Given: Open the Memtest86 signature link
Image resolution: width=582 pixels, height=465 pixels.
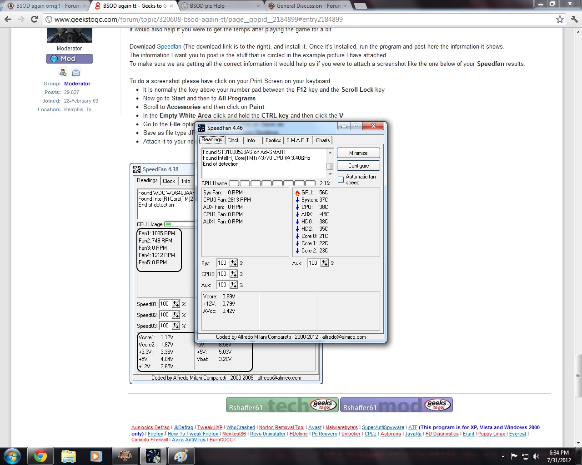Looking at the screenshot, I should (x=234, y=434).
